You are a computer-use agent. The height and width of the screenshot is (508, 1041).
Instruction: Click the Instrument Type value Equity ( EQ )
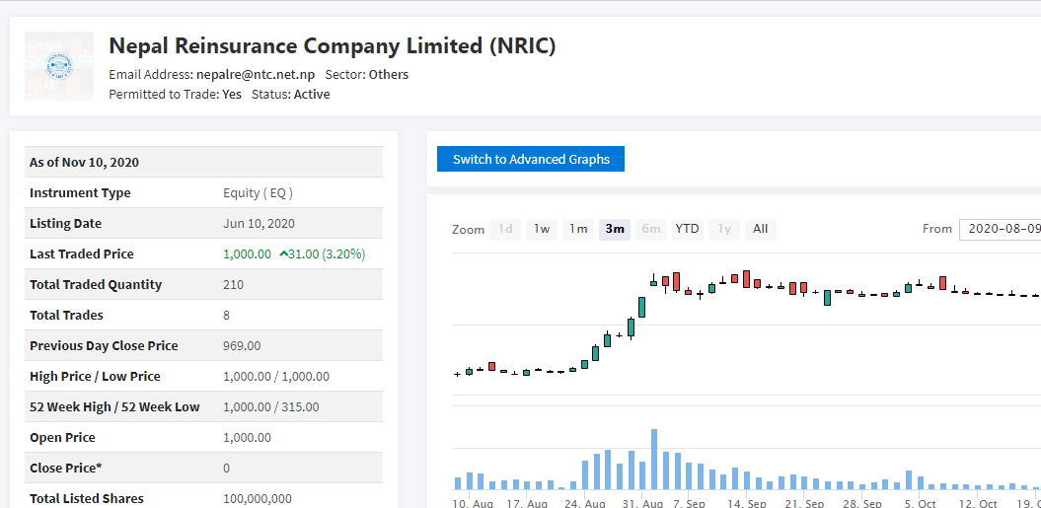pyautogui.click(x=259, y=193)
